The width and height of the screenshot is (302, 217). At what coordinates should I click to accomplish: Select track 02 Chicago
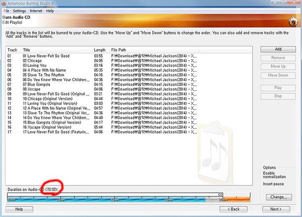102,61
